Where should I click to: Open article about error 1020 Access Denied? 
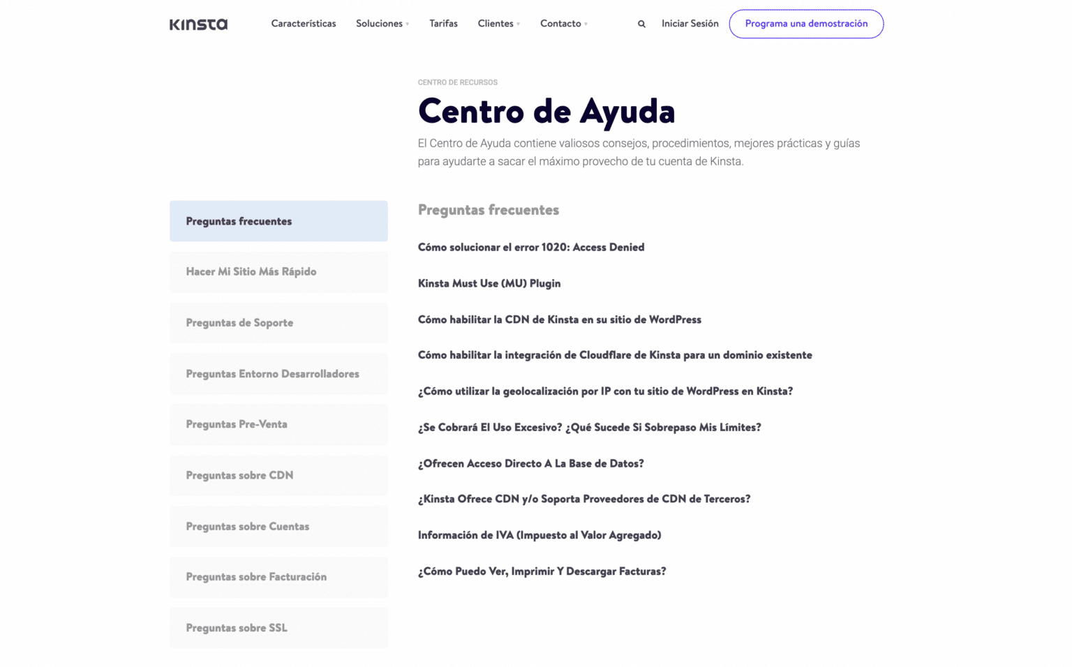coord(530,247)
